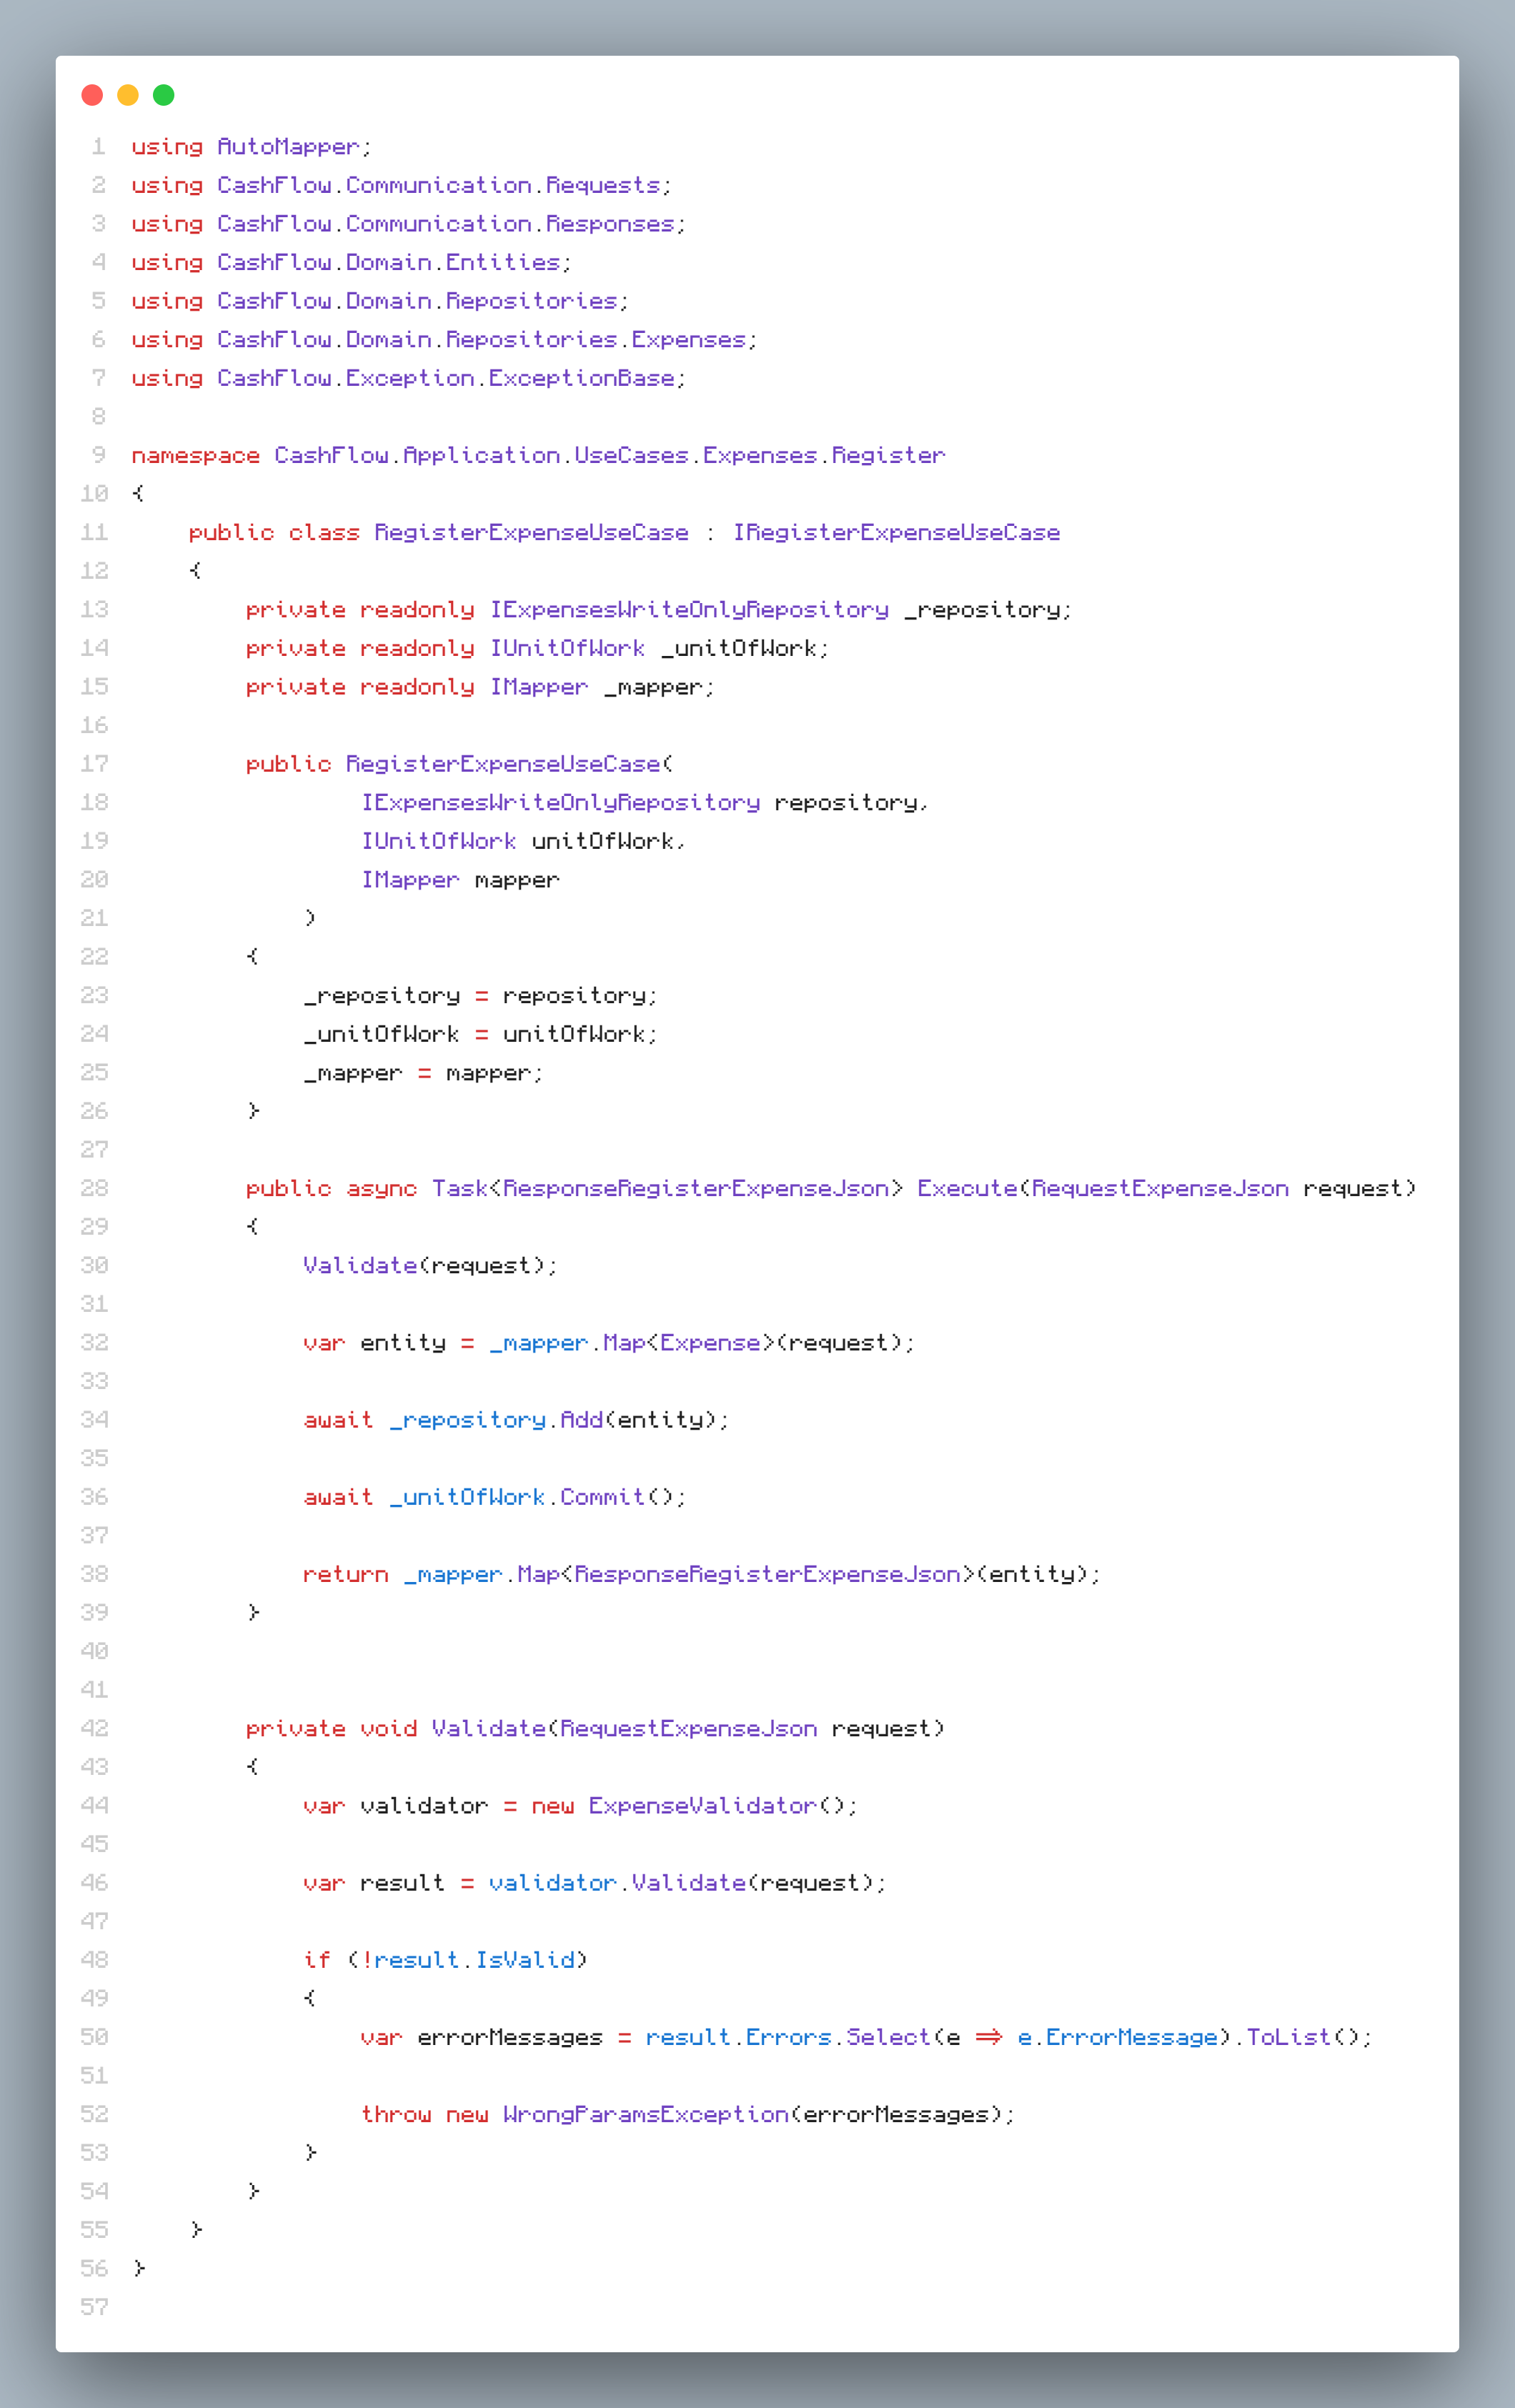Viewport: 1515px width, 2408px height.
Task: Select the RegisterExpenseUseCase class name on line 11
Action: [x=529, y=531]
